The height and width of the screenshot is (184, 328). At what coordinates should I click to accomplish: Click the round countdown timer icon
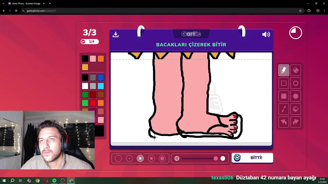(296, 33)
